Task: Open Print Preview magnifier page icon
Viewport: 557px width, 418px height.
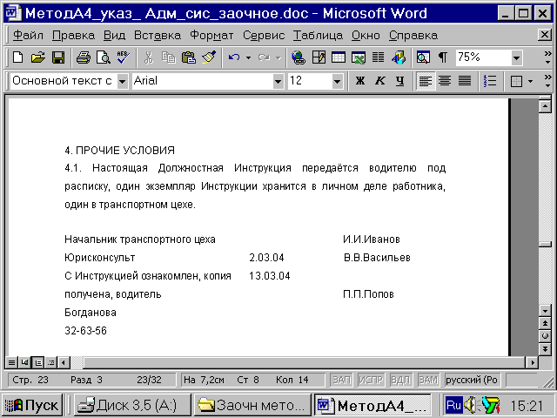Action: 103,57
